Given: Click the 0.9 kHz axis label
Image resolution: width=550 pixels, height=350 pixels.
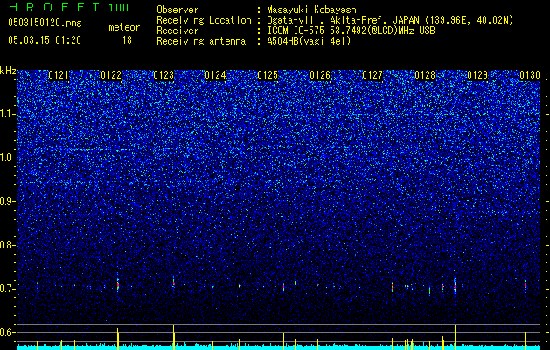Looking at the screenshot, I should tap(7, 201).
